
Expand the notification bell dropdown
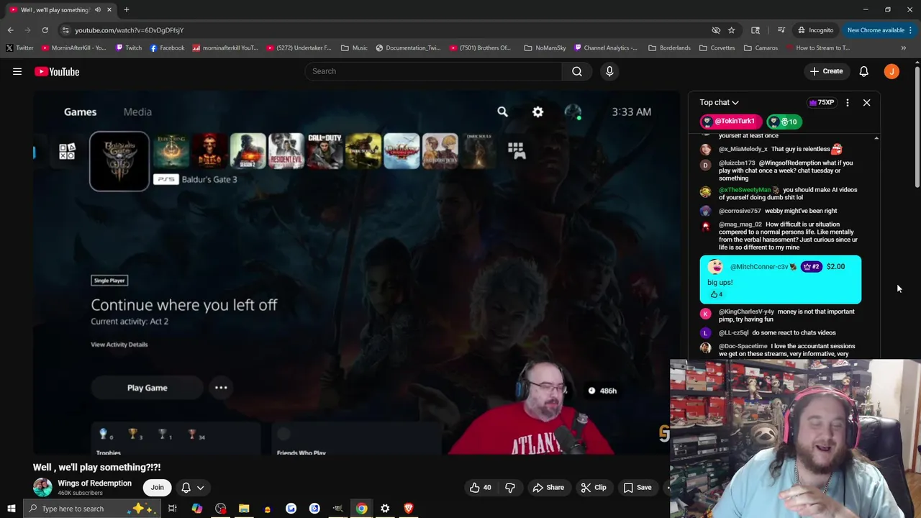[x=192, y=487]
